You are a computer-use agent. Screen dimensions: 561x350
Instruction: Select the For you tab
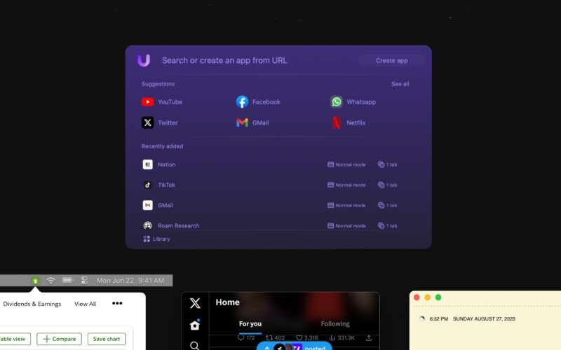click(x=250, y=324)
